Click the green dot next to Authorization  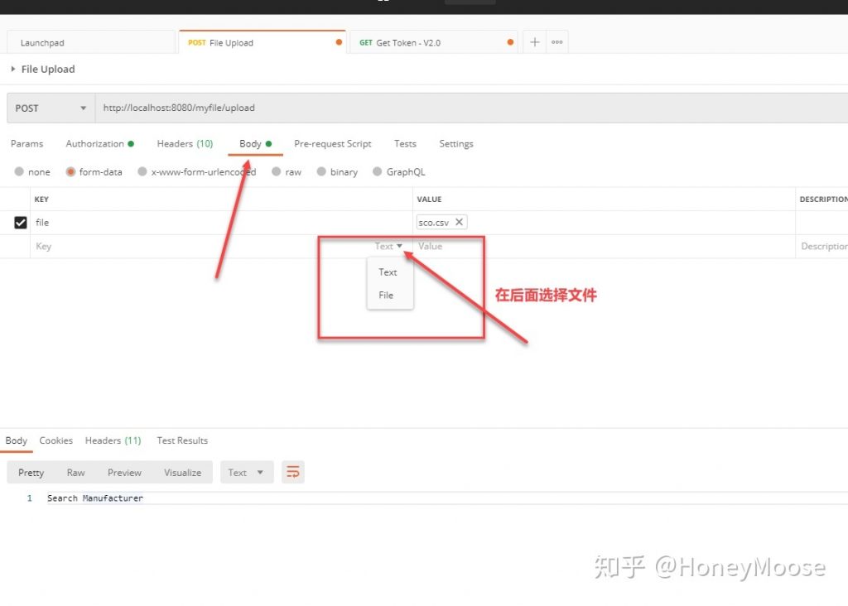(131, 142)
